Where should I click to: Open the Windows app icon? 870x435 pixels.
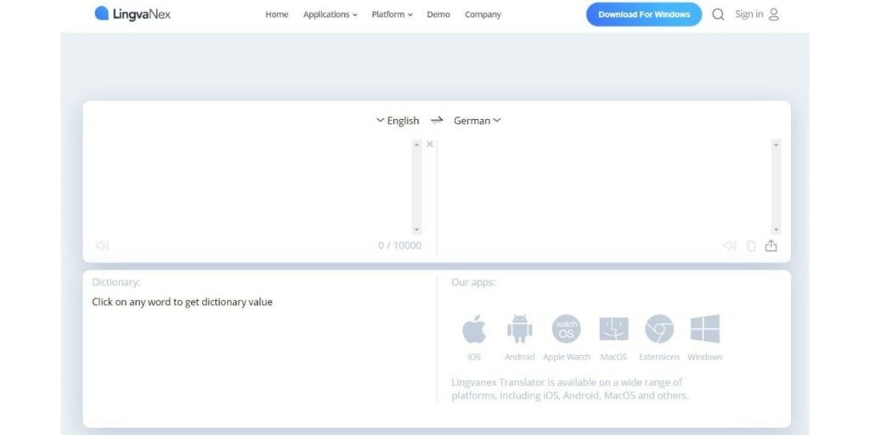click(x=705, y=329)
